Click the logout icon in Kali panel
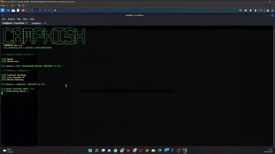 pyautogui.click(x=272, y=10)
